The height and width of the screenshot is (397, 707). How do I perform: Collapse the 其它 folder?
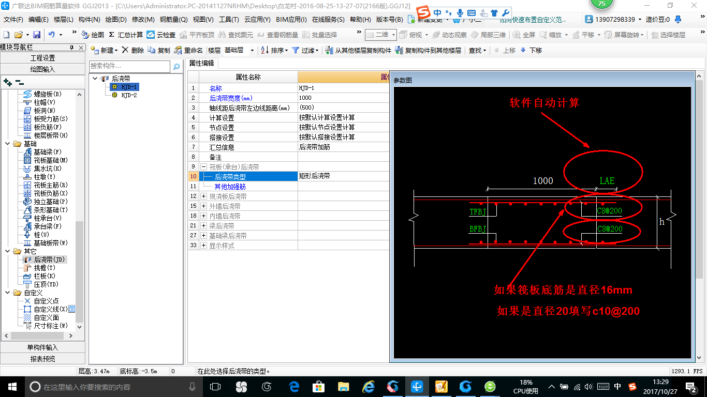pos(7,251)
